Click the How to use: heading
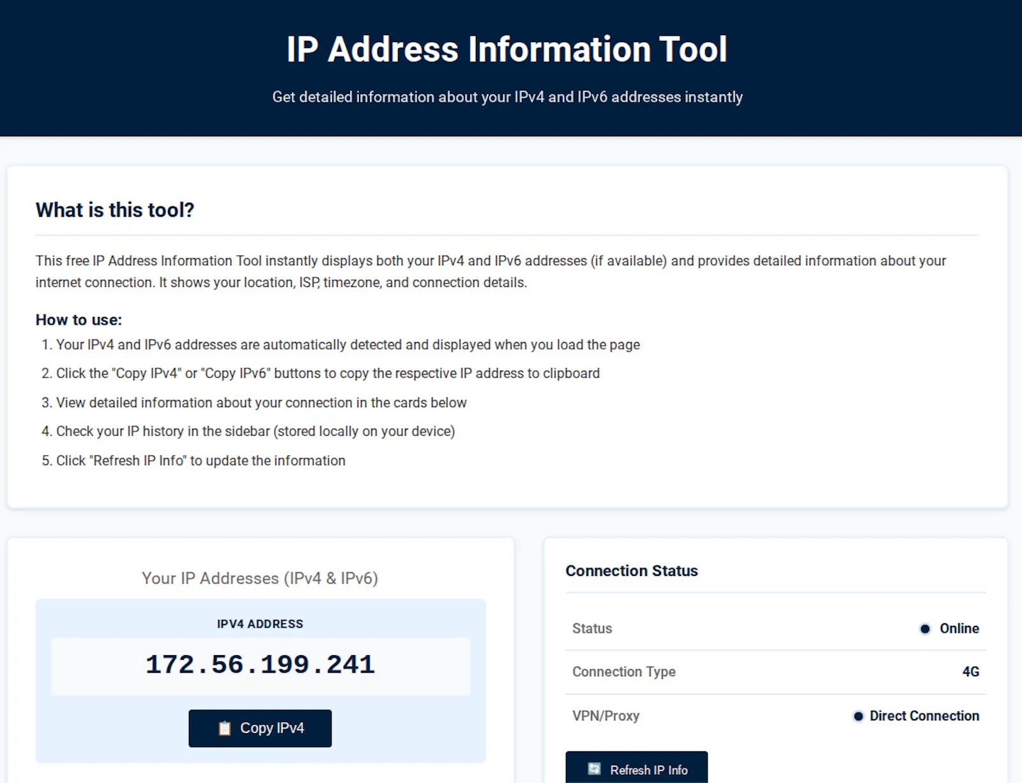Image resolution: width=1022 pixels, height=783 pixels. point(79,320)
